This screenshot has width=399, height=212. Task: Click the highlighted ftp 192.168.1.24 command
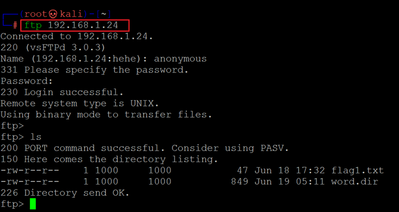[76, 25]
